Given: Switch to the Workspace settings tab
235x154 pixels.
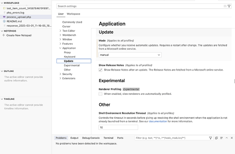Looking at the screenshot, I should pyautogui.click(x=73, y=14).
